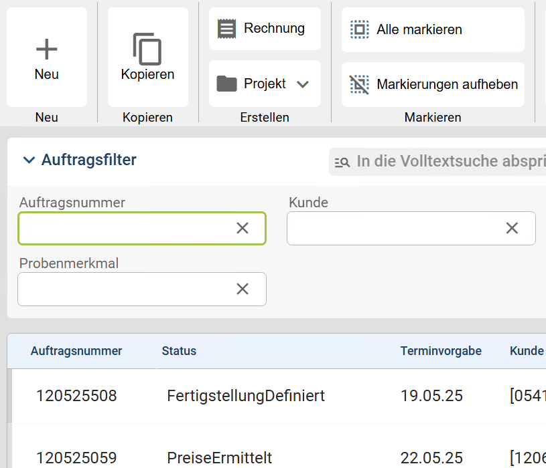Screen dimensions: 546x468
Task: Clear the Kunde filter field
Action: 512,228
